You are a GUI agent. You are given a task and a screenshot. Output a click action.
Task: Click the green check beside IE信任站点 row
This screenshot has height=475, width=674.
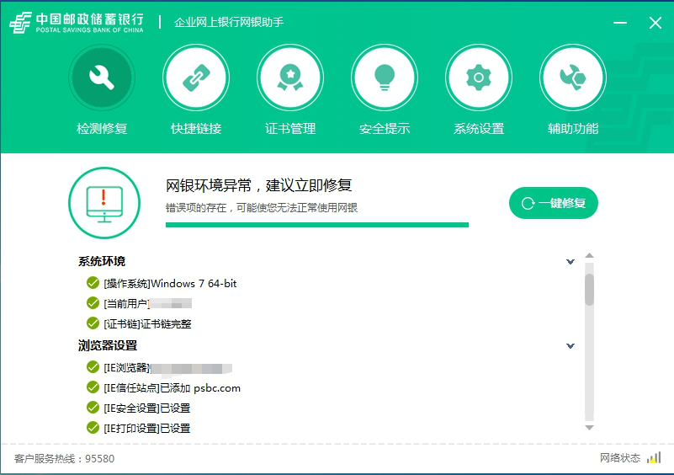click(x=93, y=387)
